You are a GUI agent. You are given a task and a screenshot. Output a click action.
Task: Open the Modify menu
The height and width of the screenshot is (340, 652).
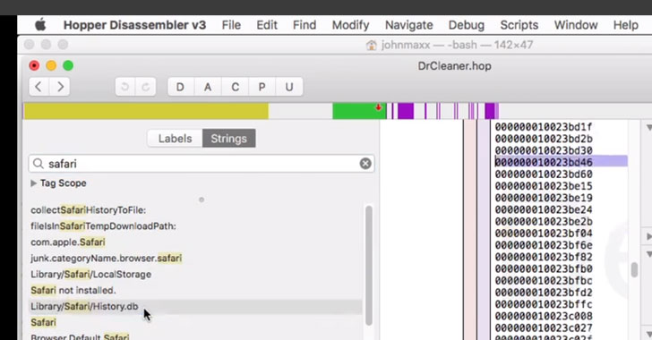[350, 25]
